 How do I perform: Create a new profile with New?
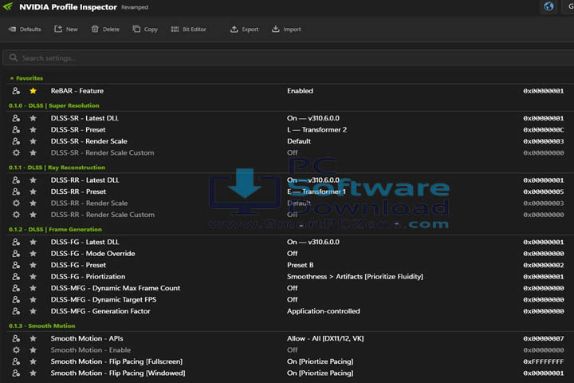tap(66, 30)
